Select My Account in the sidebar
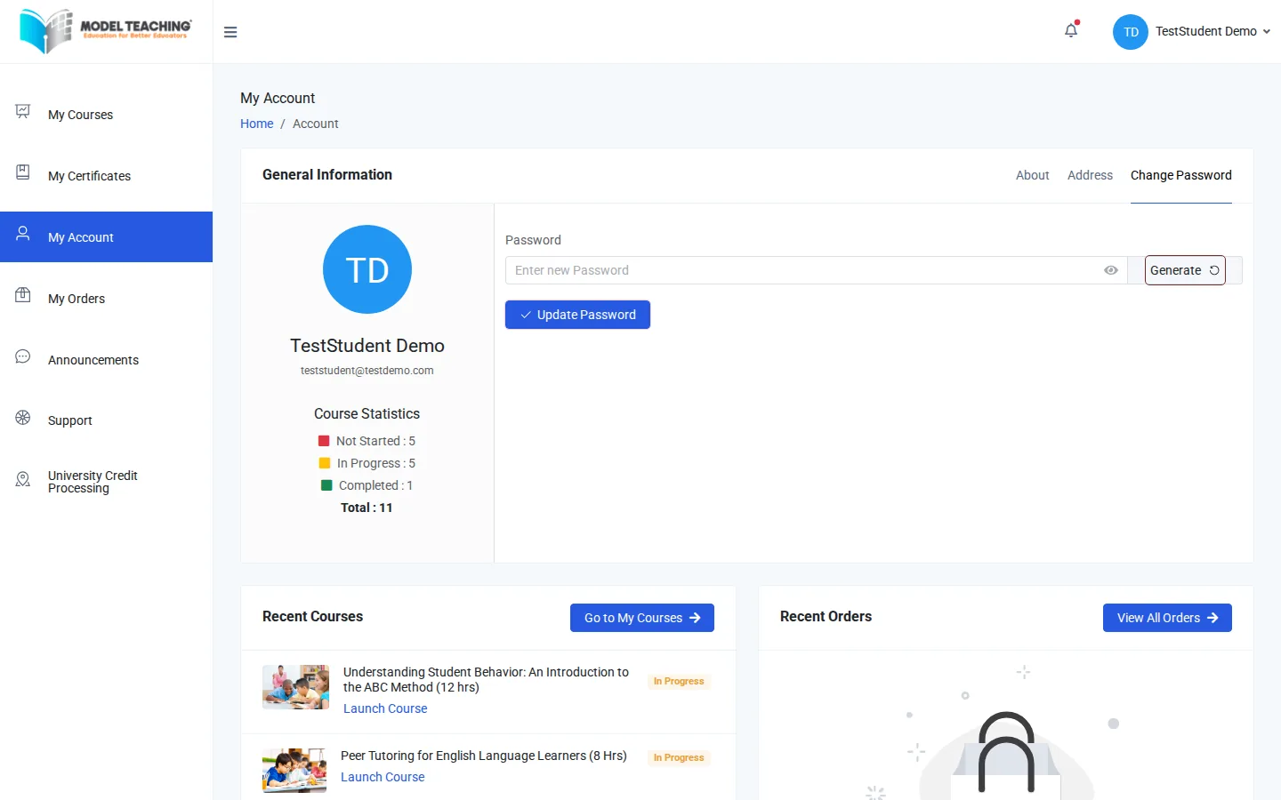The width and height of the screenshot is (1281, 800). click(x=106, y=237)
